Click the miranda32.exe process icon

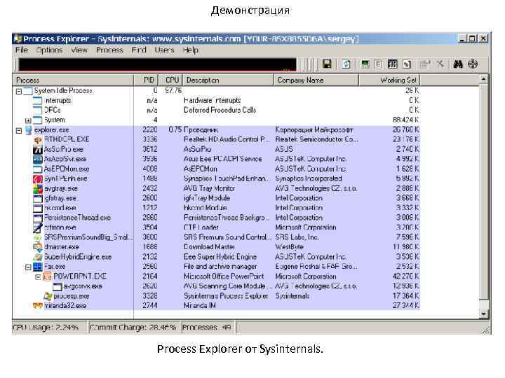coord(38,306)
